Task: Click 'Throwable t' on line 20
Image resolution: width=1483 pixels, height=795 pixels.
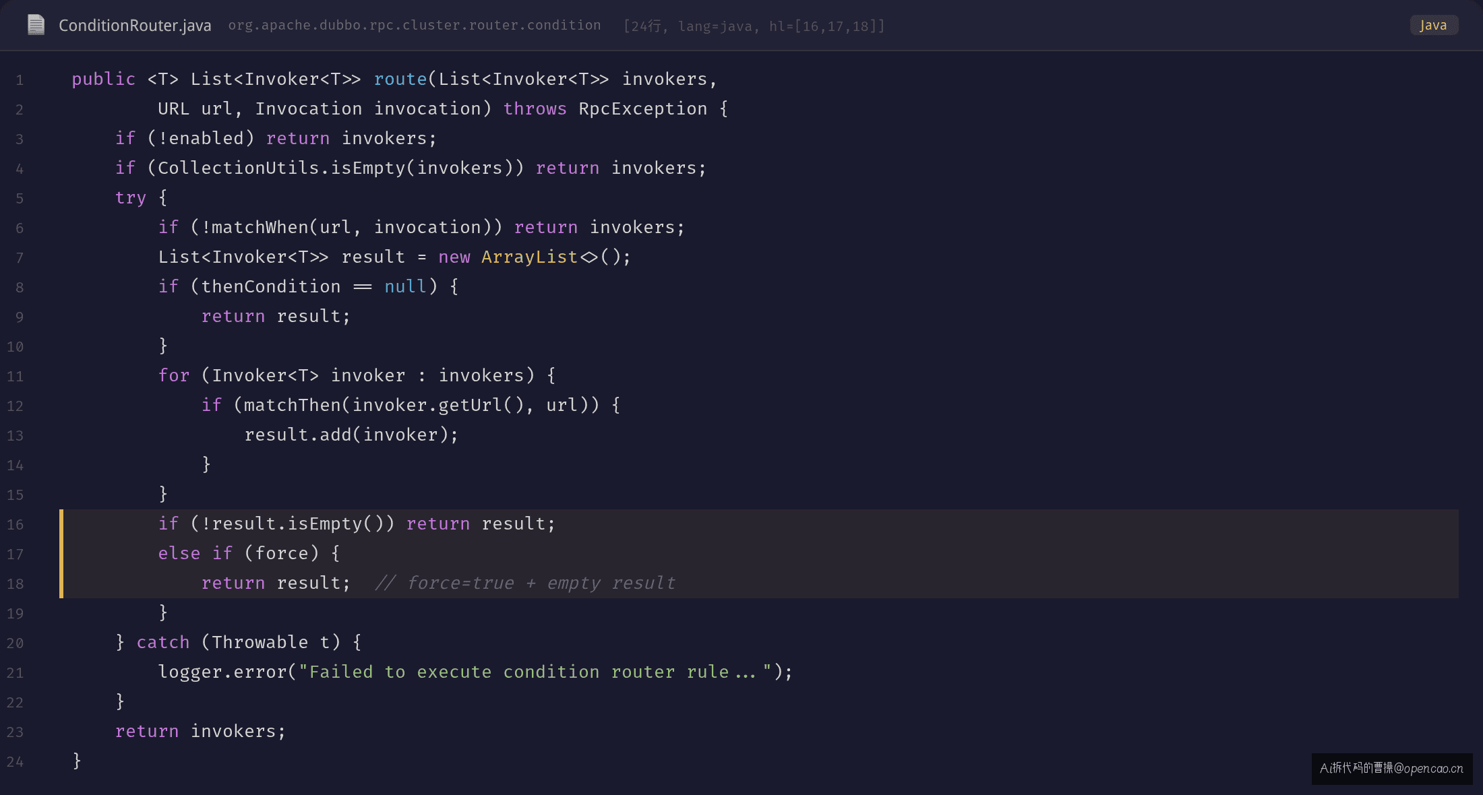Action: (271, 642)
